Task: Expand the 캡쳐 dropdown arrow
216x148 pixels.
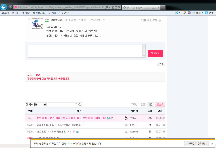Action: 202,13
